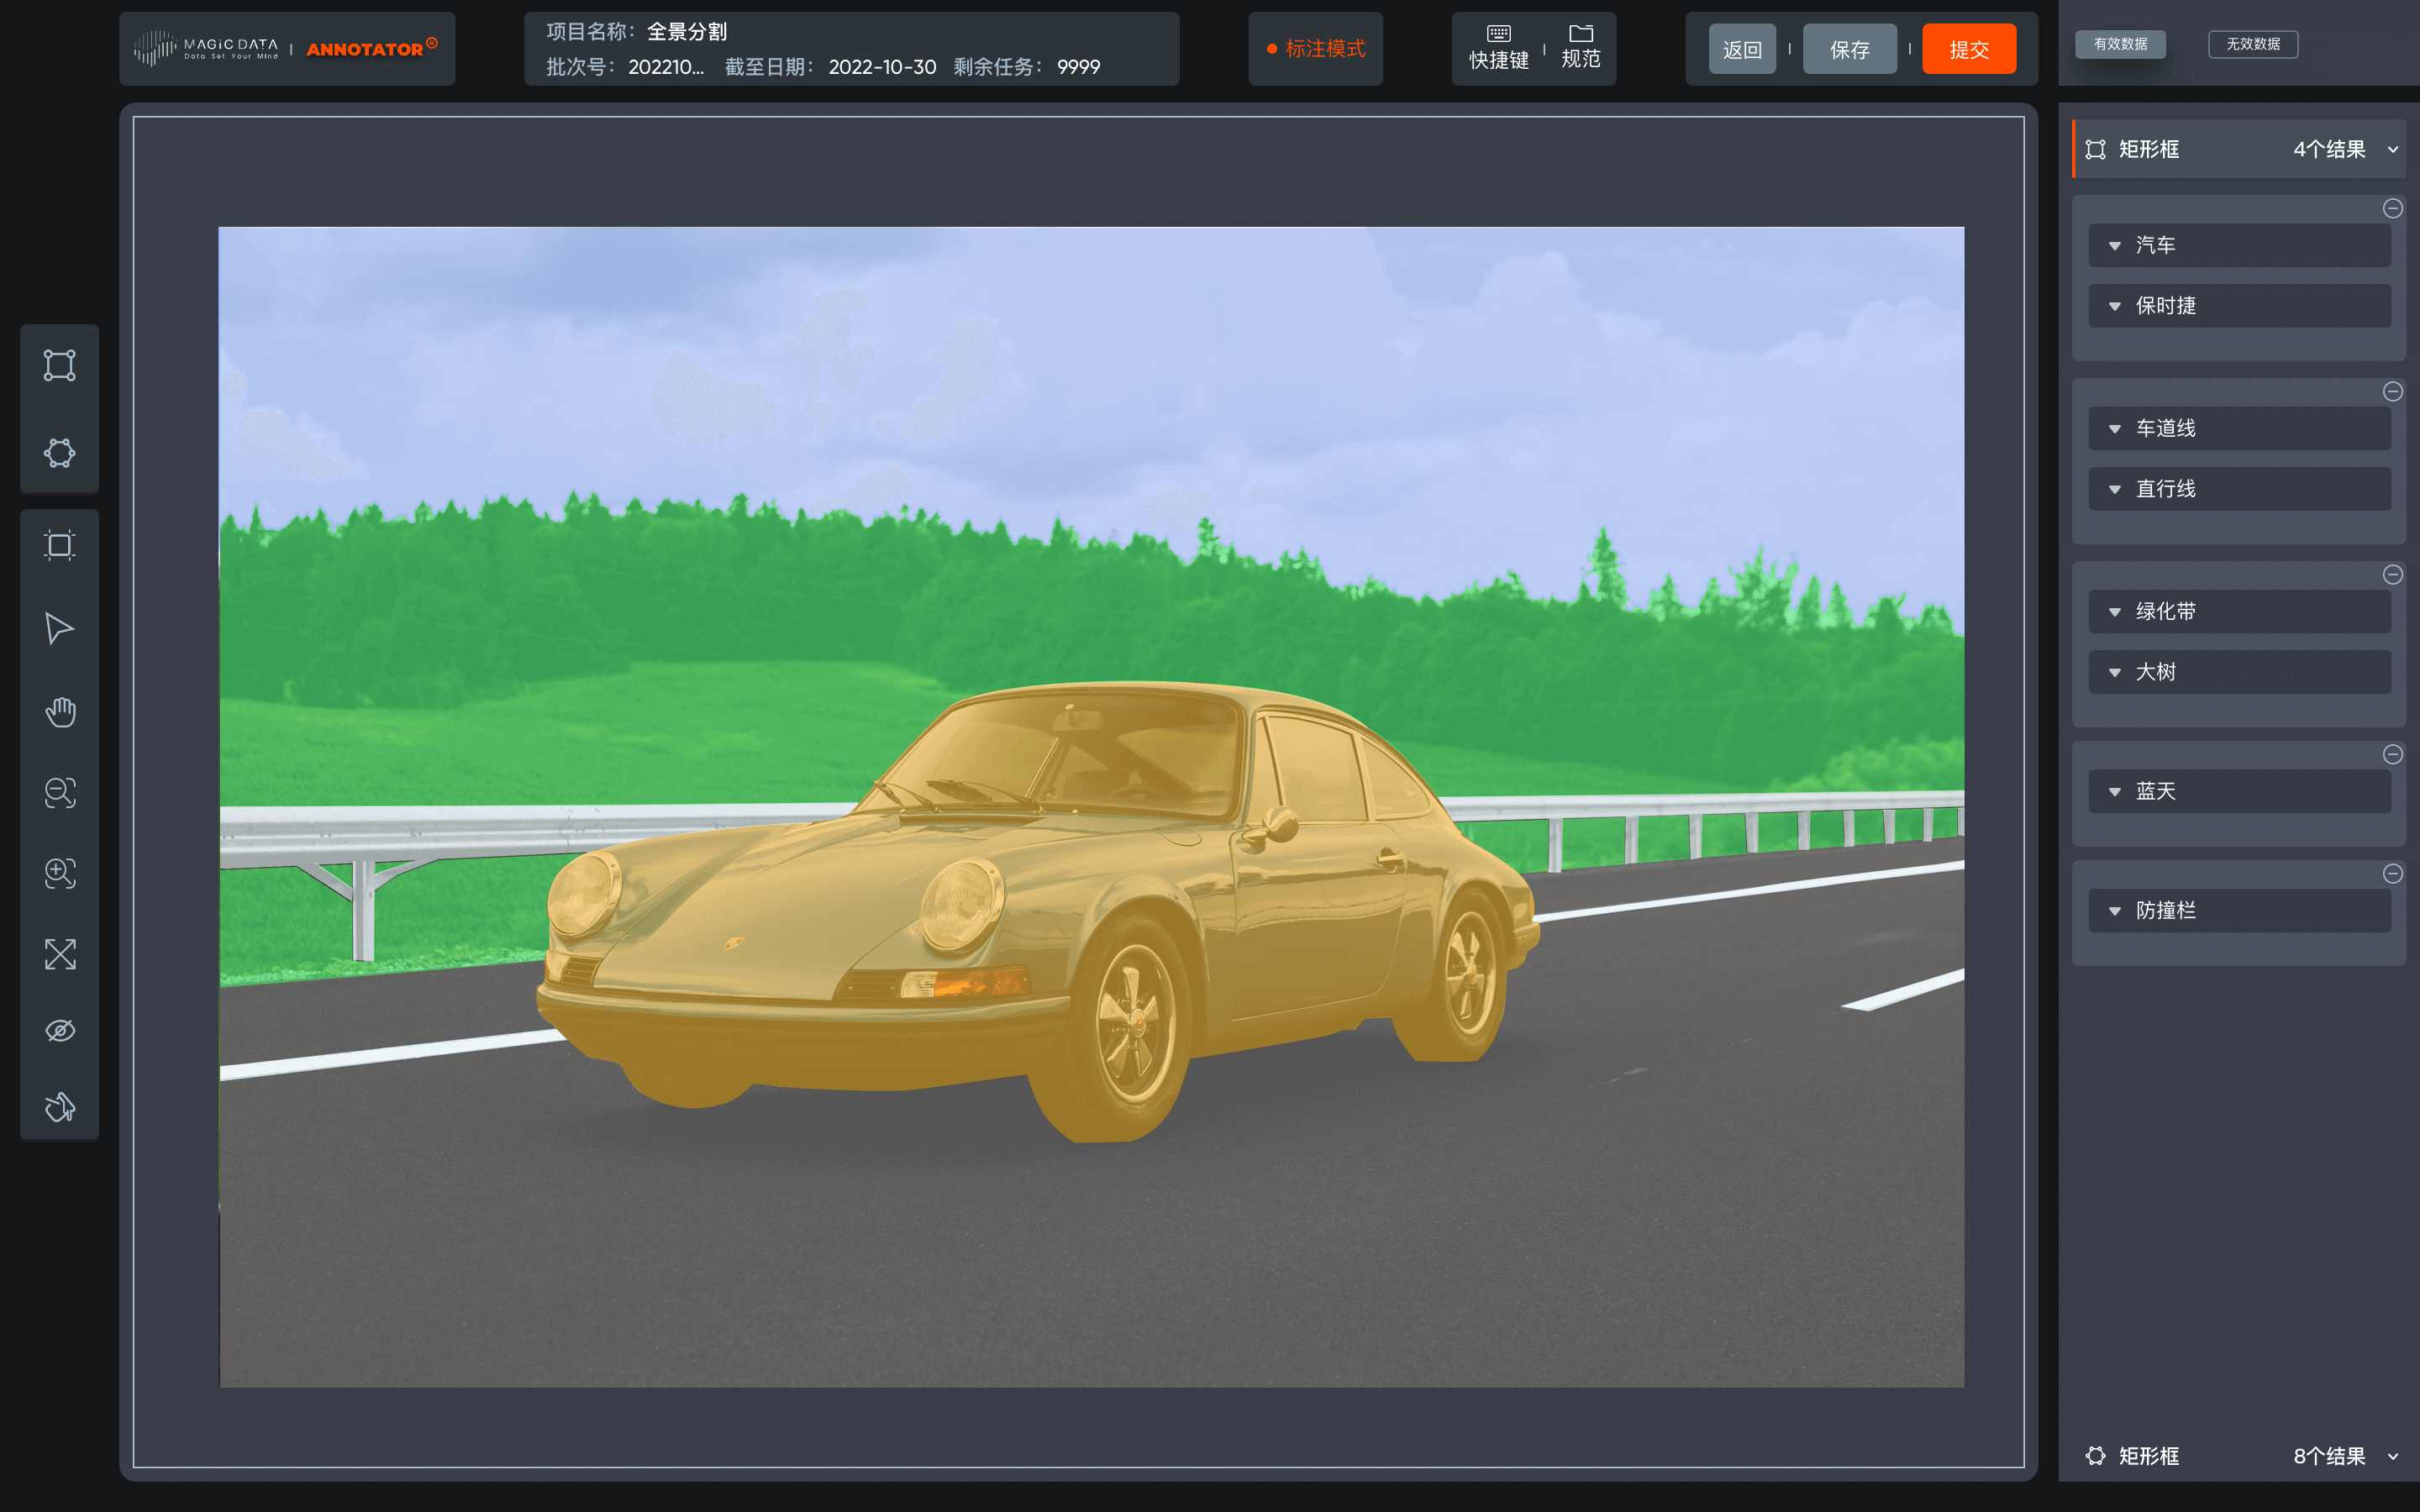Select the rectangle box tool
Screen dimensions: 2420x1512
tap(59, 365)
